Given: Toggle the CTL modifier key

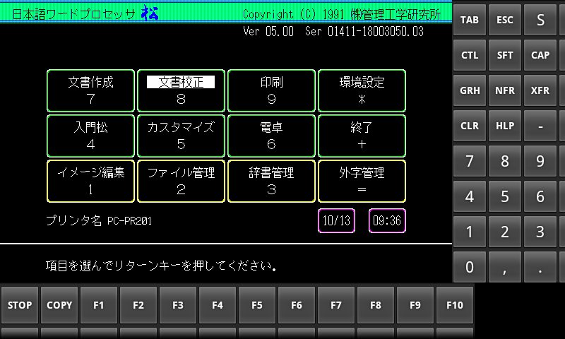Looking at the screenshot, I should [470, 55].
